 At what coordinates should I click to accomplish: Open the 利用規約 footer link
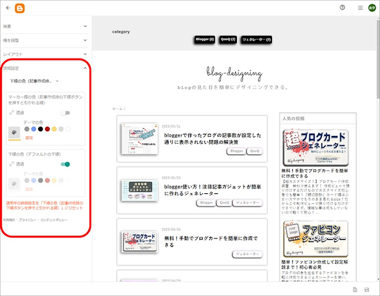pyautogui.click(x=9, y=220)
